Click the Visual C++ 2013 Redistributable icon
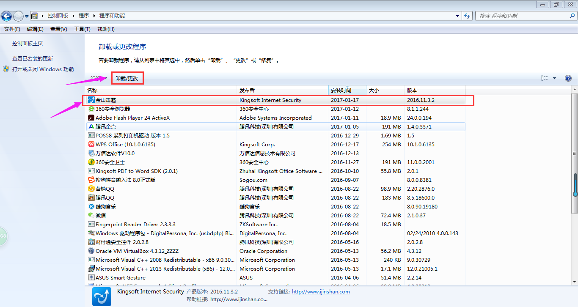 [91, 269]
